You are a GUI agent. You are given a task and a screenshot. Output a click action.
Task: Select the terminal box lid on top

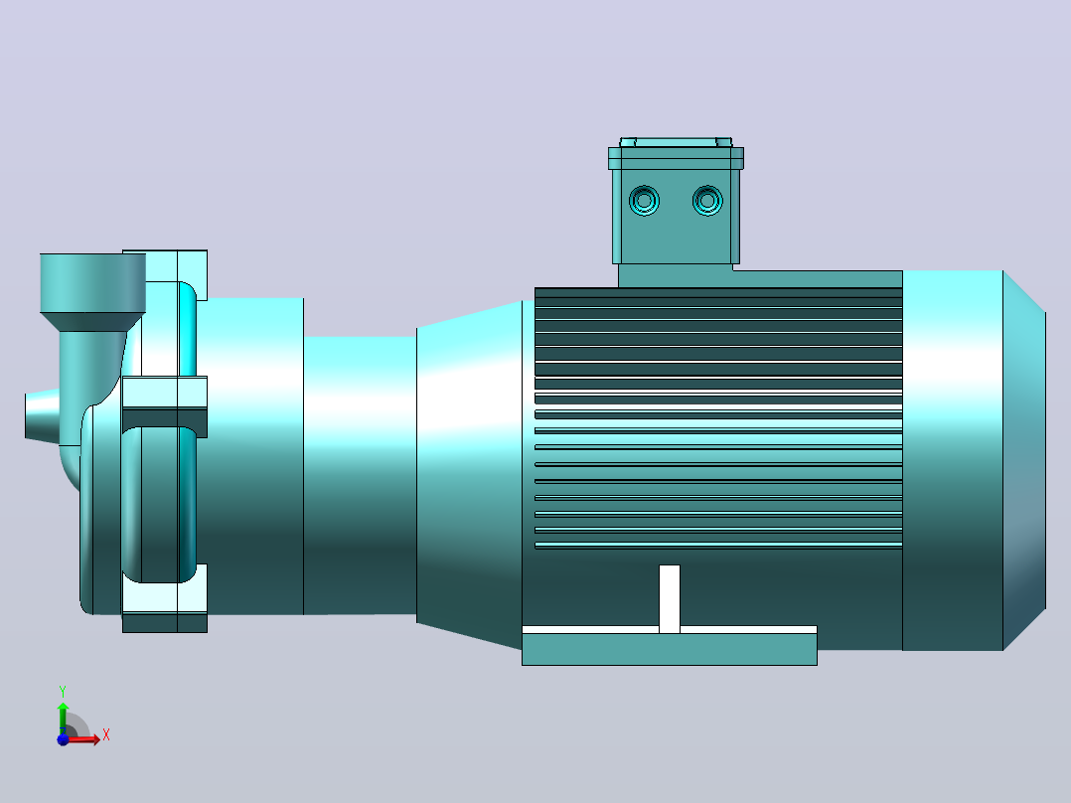tap(677, 154)
